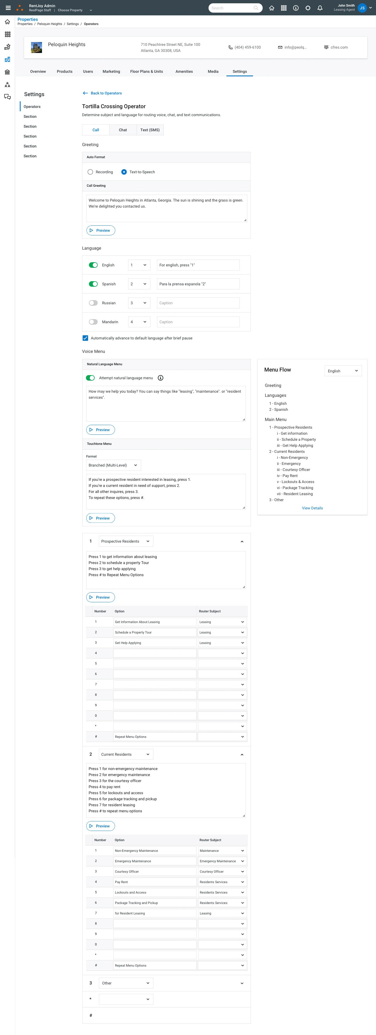Switch to the Chat tab

[x=122, y=130]
